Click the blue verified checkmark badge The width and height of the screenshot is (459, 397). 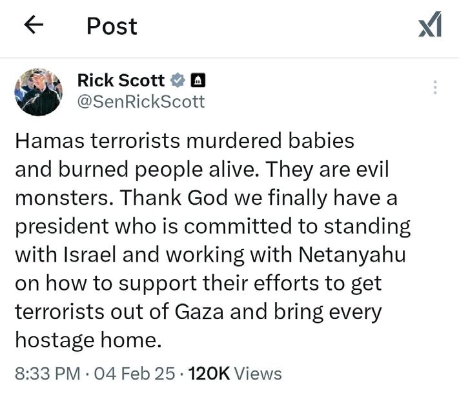point(178,81)
